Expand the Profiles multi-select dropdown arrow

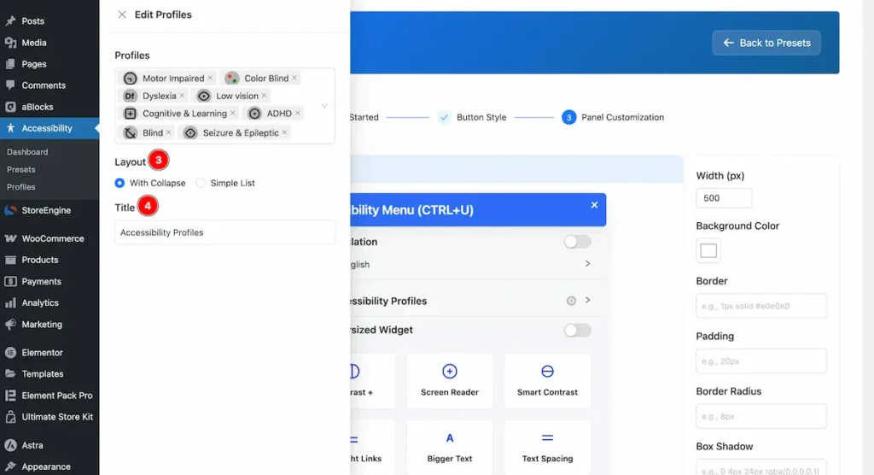tap(324, 105)
